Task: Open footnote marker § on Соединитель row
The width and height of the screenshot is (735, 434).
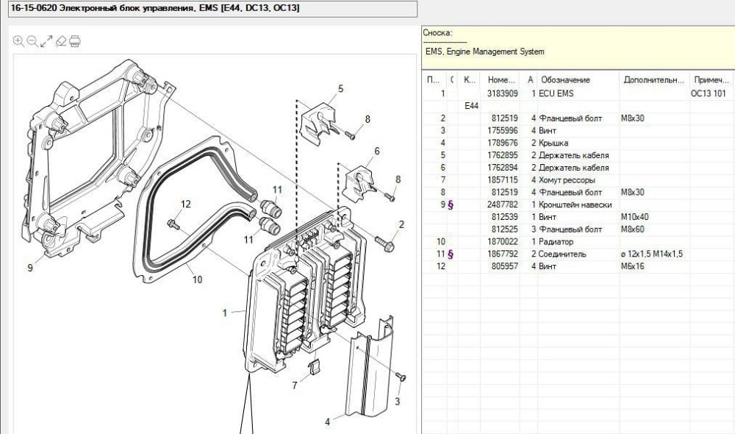Action: tap(451, 254)
